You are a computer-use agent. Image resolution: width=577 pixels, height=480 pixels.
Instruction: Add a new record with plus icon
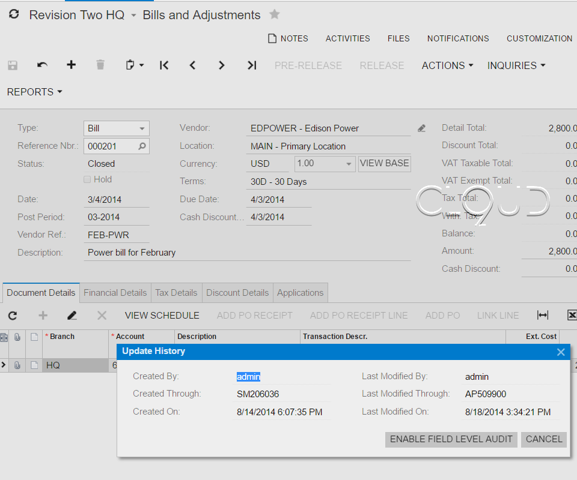[x=72, y=65]
